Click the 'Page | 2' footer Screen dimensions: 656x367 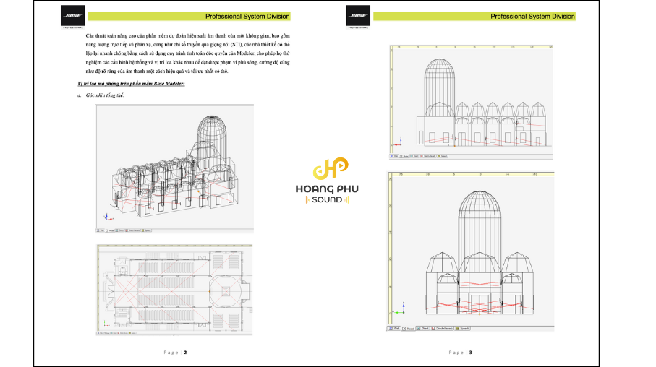[175, 353]
